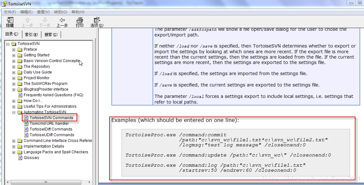Expand Useful Tips For Administrators node
Image resolution: width=364 pixels, height=185 pixels.
coord(14,107)
